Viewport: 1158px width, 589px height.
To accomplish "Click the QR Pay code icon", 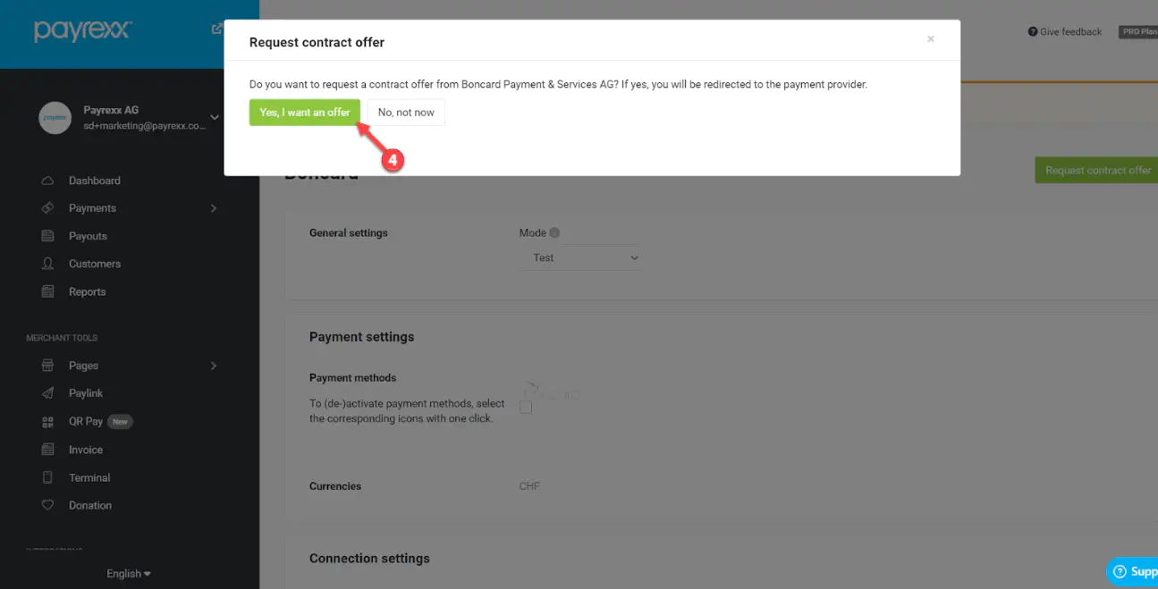I will pyautogui.click(x=48, y=421).
